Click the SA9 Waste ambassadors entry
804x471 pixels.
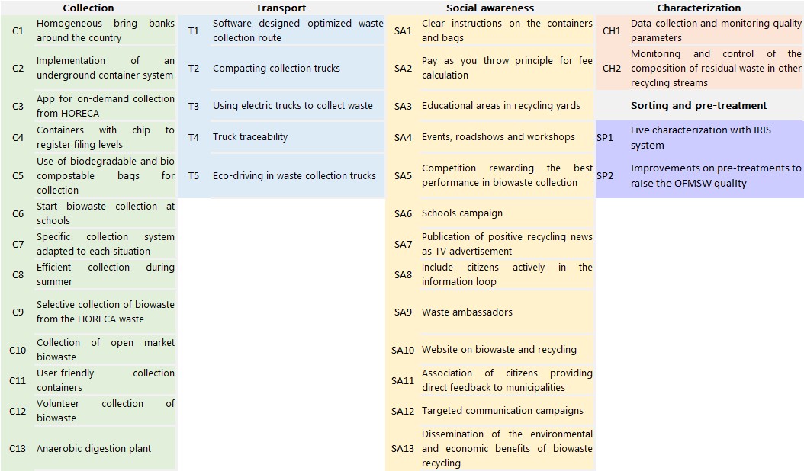pos(467,312)
